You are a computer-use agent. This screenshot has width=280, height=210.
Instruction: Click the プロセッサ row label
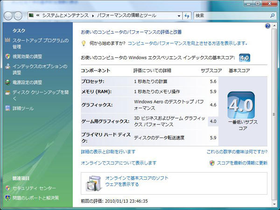point(93,81)
